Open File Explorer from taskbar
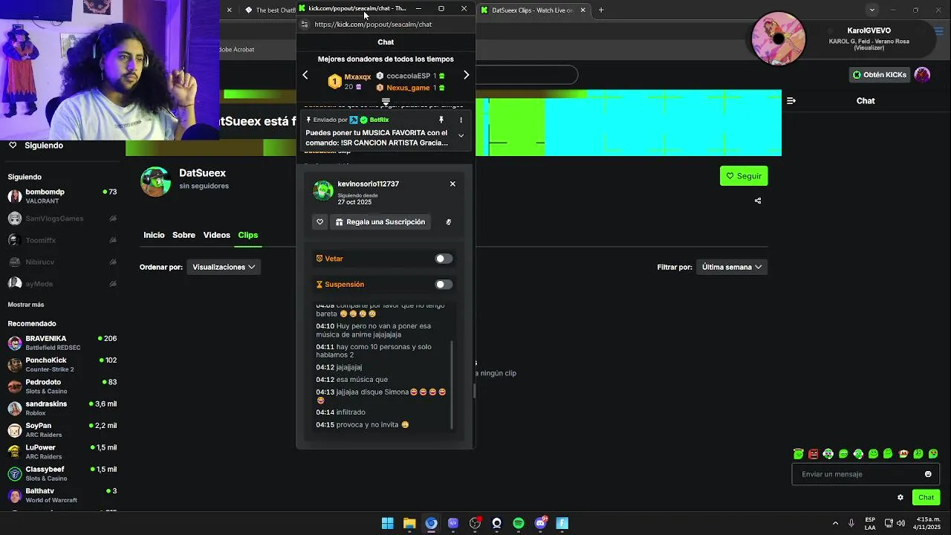The image size is (951, 535). click(409, 523)
